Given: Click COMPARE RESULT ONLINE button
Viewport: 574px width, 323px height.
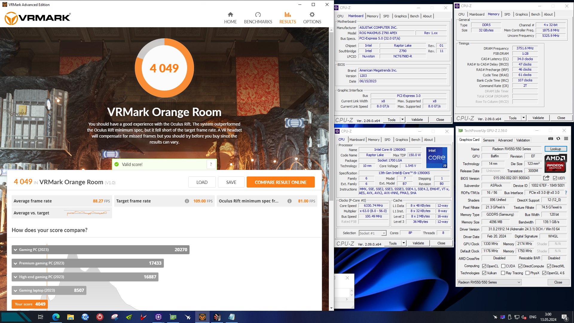Looking at the screenshot, I should pos(280,182).
